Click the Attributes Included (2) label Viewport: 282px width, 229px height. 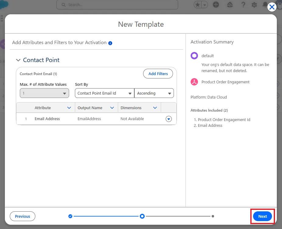coord(209,110)
